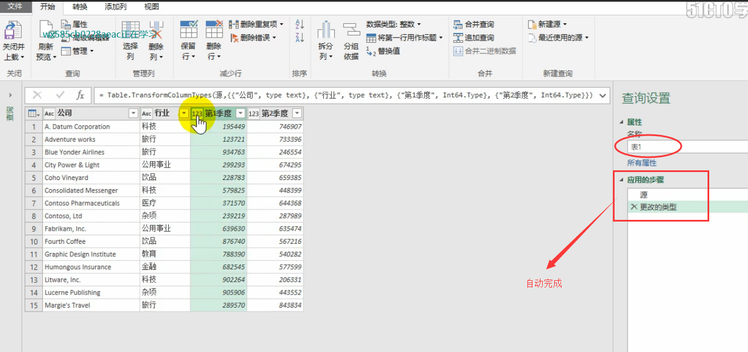Open the 第2季度 column filter dropdown

[297, 113]
